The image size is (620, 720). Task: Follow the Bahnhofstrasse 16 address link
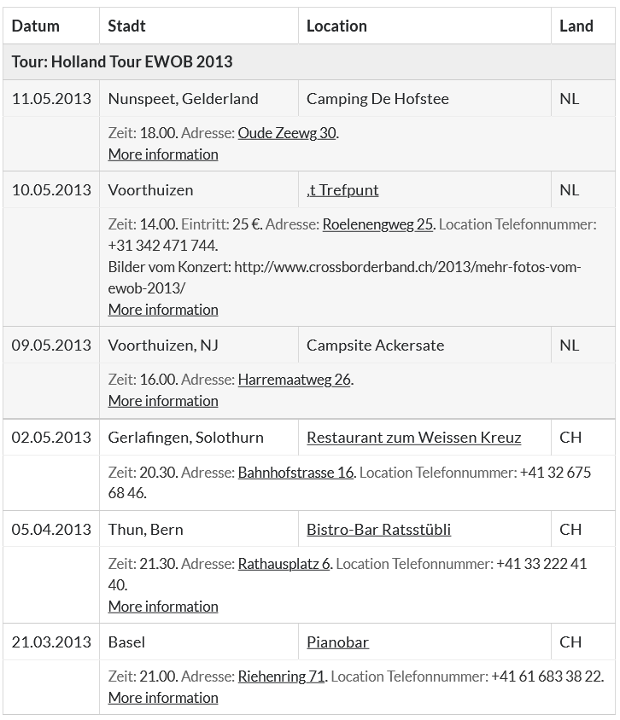[x=295, y=472]
